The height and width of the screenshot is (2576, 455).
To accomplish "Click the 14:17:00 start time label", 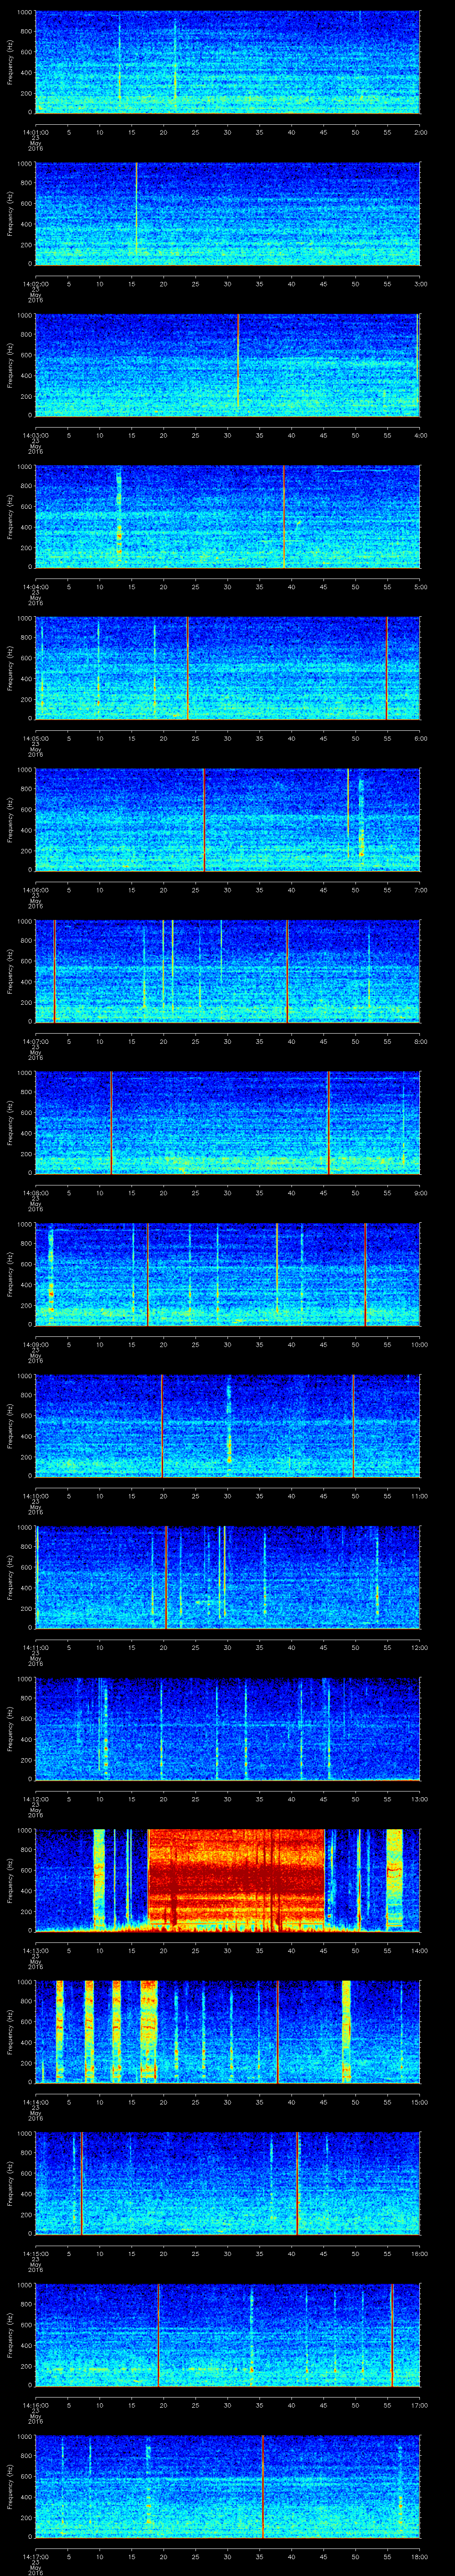I will (x=35, y=2557).
